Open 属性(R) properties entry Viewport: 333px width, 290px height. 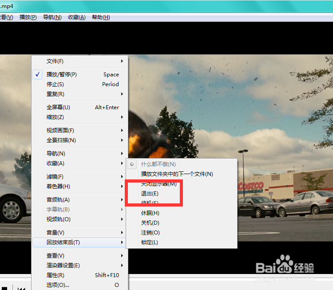pyautogui.click(x=80, y=275)
